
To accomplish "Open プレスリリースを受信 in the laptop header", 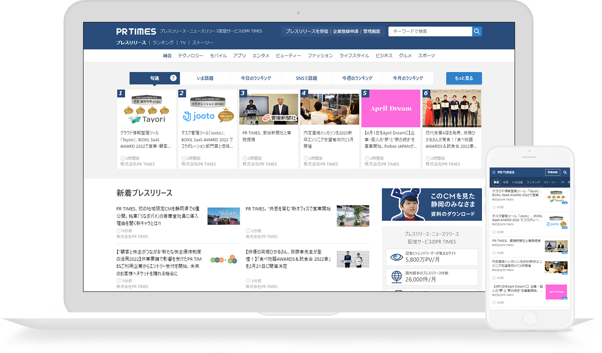I will pos(307,31).
